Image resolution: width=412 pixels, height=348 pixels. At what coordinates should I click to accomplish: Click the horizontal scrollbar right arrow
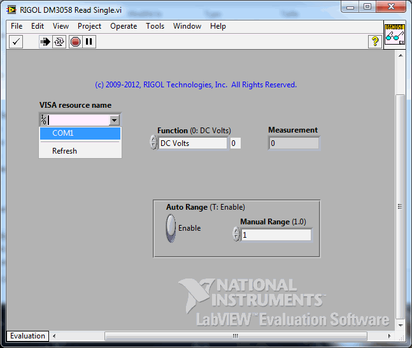[390, 336]
